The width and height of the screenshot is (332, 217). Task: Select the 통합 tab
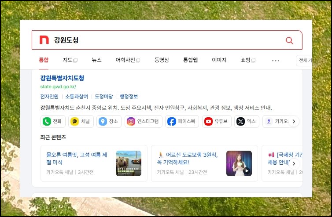44,60
